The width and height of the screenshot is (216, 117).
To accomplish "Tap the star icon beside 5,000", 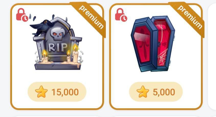I will point(143,92).
